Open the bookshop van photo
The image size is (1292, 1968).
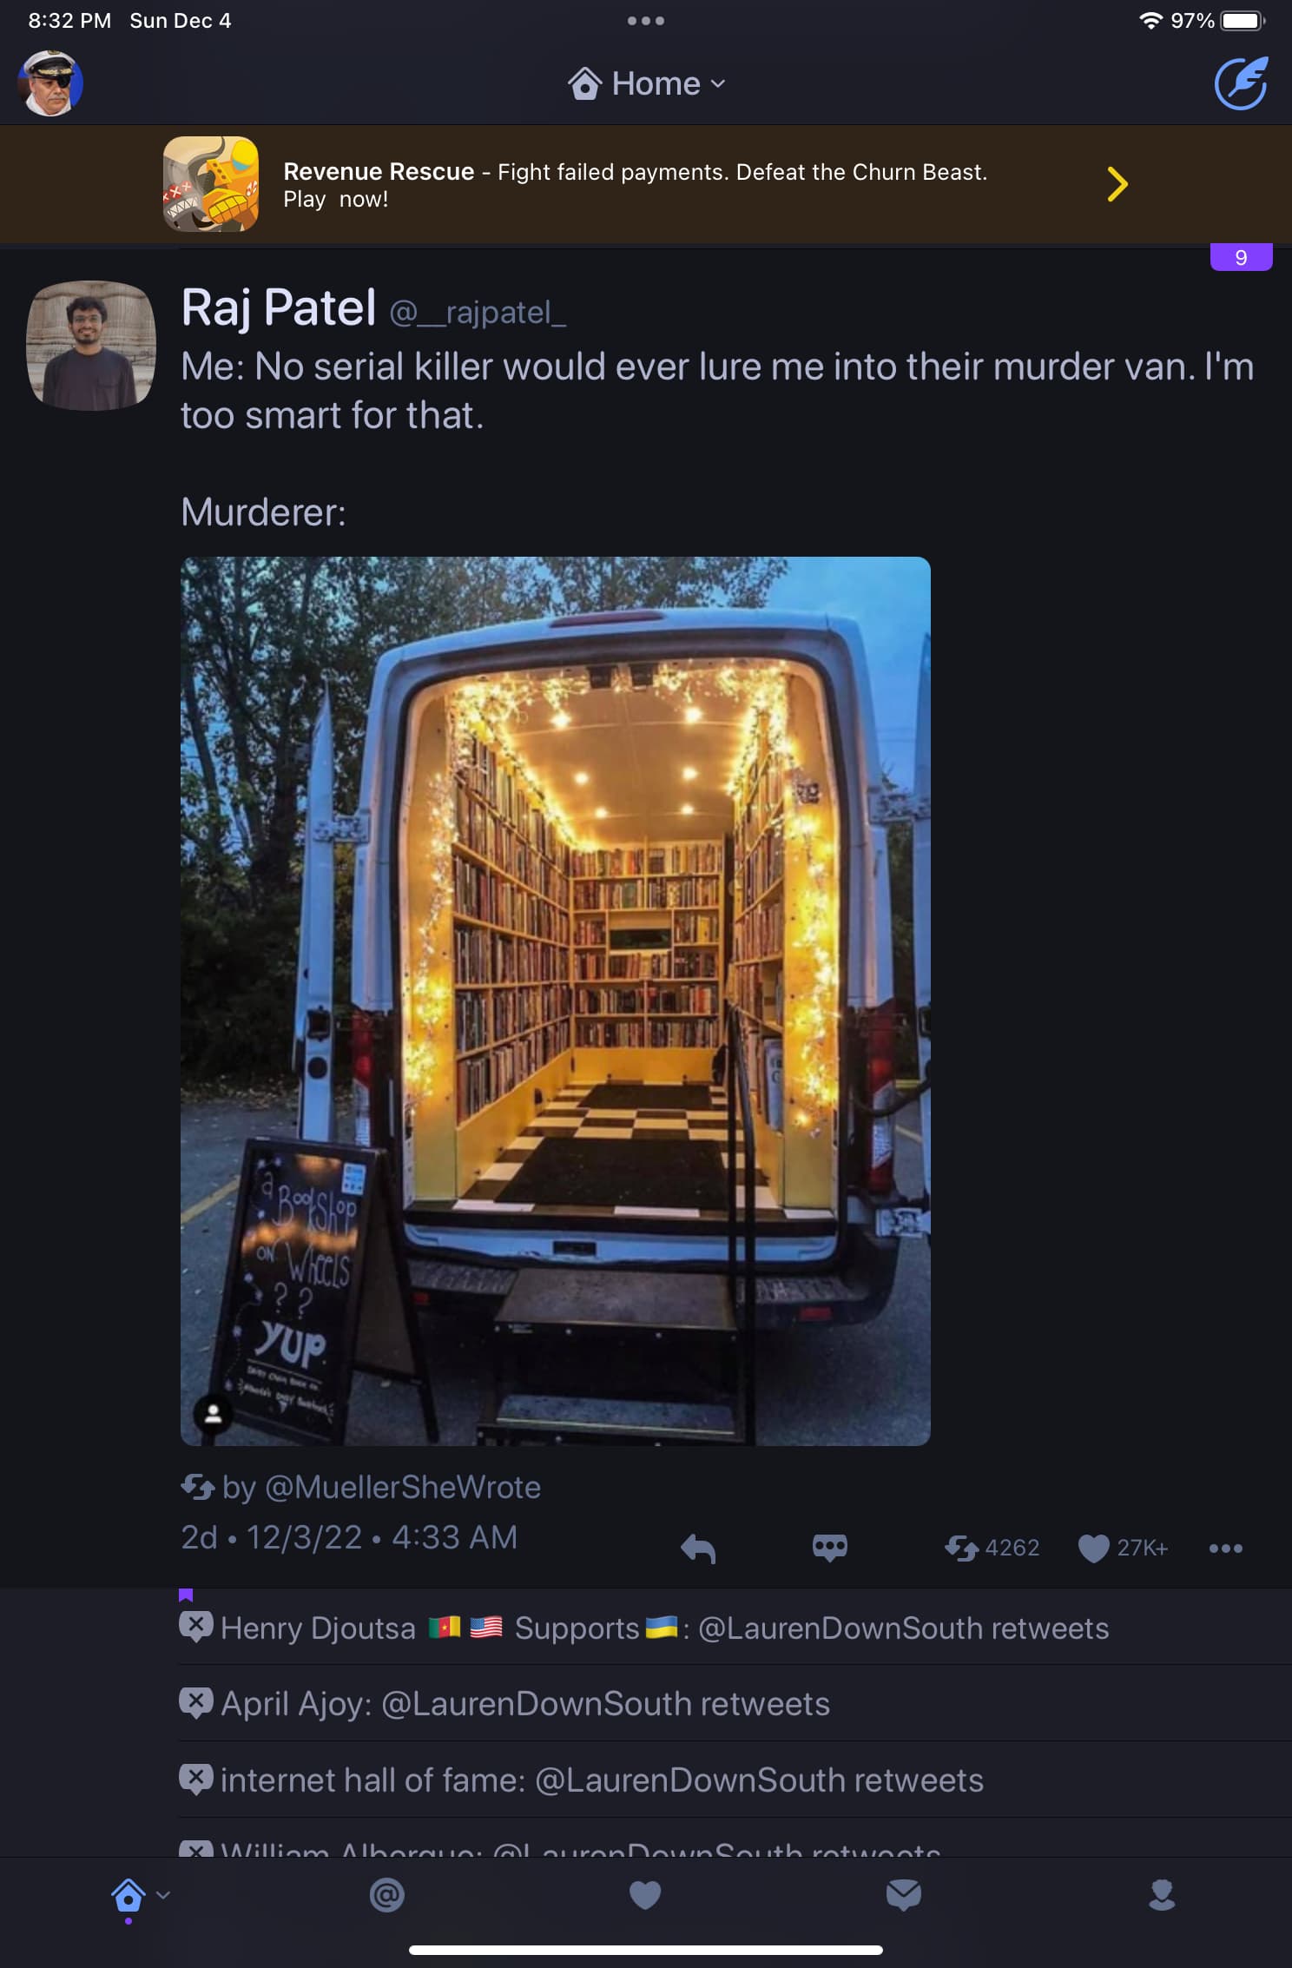coord(556,1001)
